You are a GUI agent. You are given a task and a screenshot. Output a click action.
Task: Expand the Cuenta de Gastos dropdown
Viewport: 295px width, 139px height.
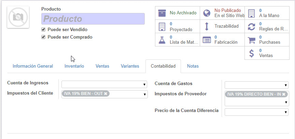coord(256,85)
